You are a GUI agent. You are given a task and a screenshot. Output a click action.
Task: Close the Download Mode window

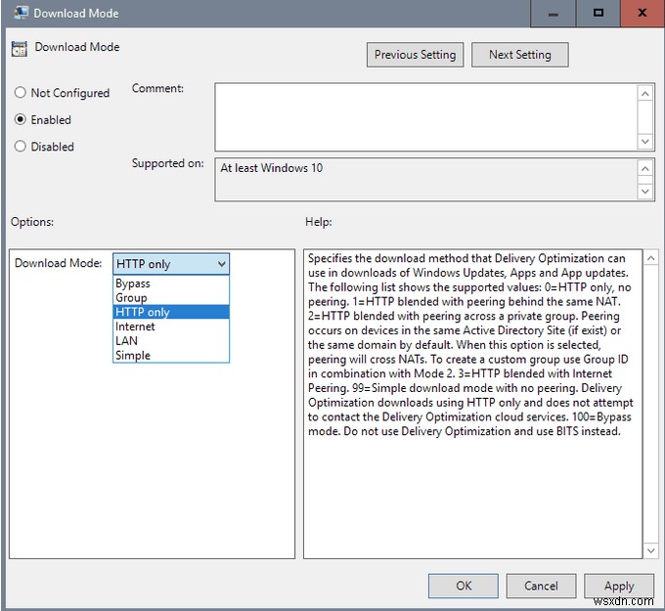coord(643,14)
